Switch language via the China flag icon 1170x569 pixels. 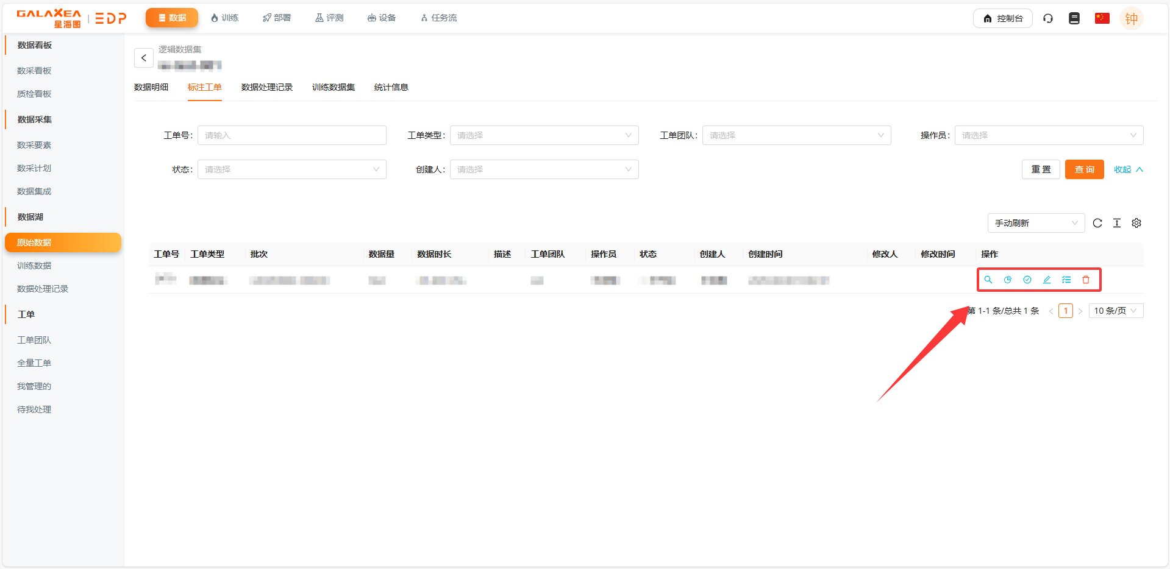pyautogui.click(x=1102, y=18)
